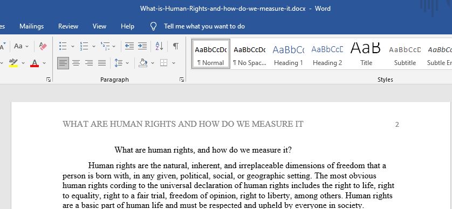Open Text Highlight Color dropdown arrow
The width and height of the screenshot is (452, 209).
tap(23, 63)
